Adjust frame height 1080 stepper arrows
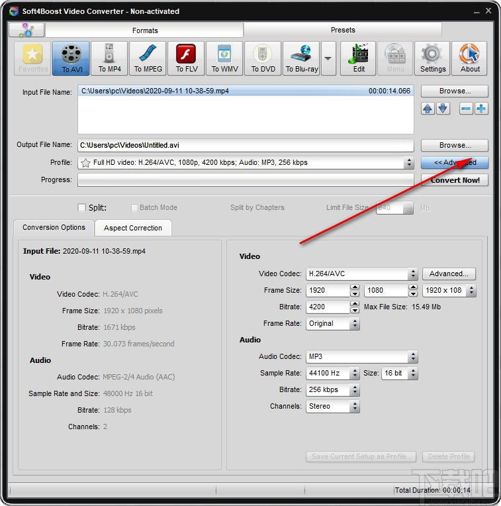This screenshot has width=501, height=506. (x=413, y=291)
